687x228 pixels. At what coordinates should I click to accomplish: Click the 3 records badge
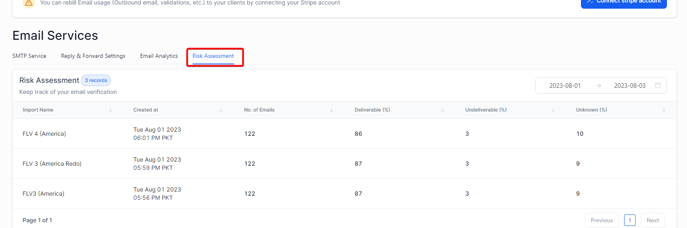[96, 80]
